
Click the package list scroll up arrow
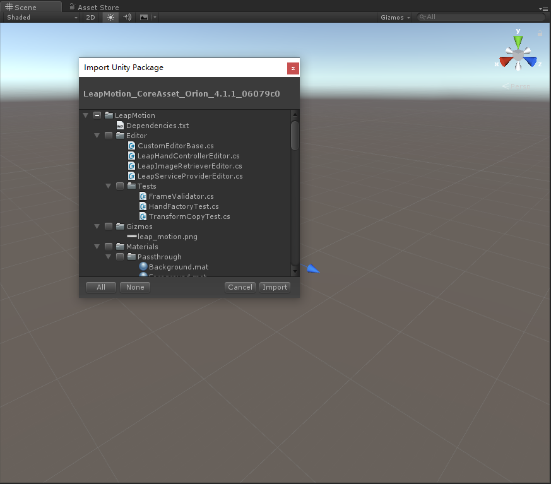click(295, 114)
